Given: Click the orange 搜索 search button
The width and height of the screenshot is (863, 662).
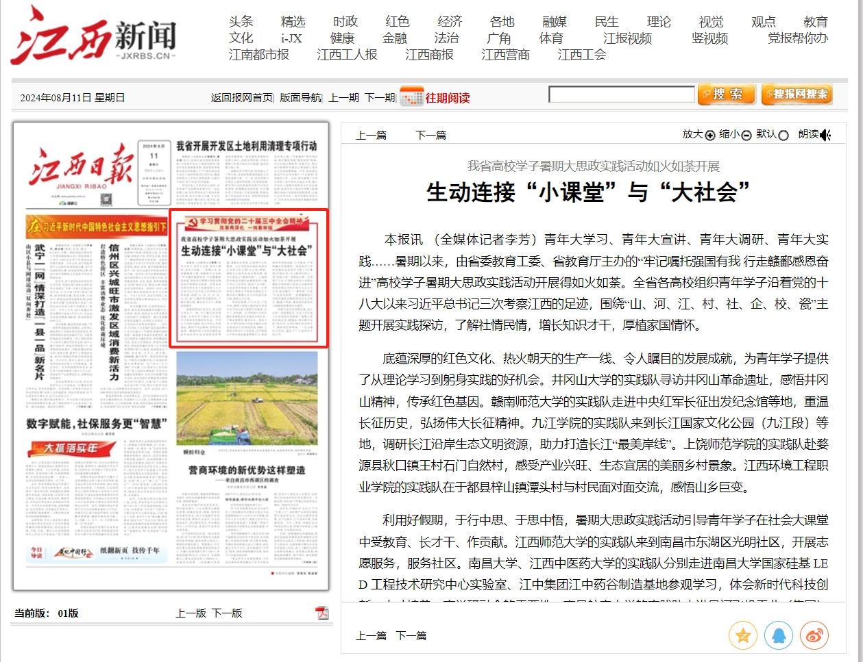Looking at the screenshot, I should (726, 94).
